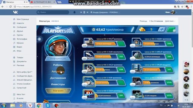193x108 pixels.
Task: Click satellite dish business icon level 101
Action: pyautogui.click(x=89, y=55)
